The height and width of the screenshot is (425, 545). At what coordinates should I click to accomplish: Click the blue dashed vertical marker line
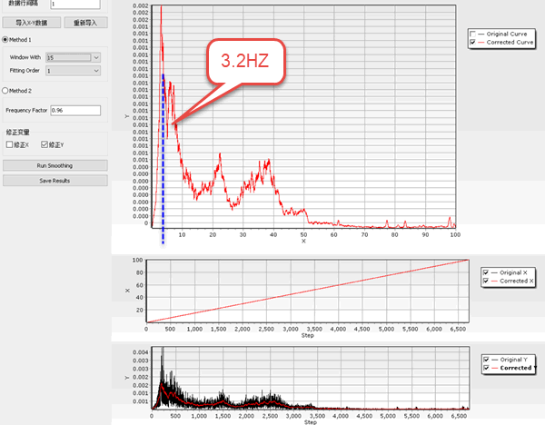163,163
